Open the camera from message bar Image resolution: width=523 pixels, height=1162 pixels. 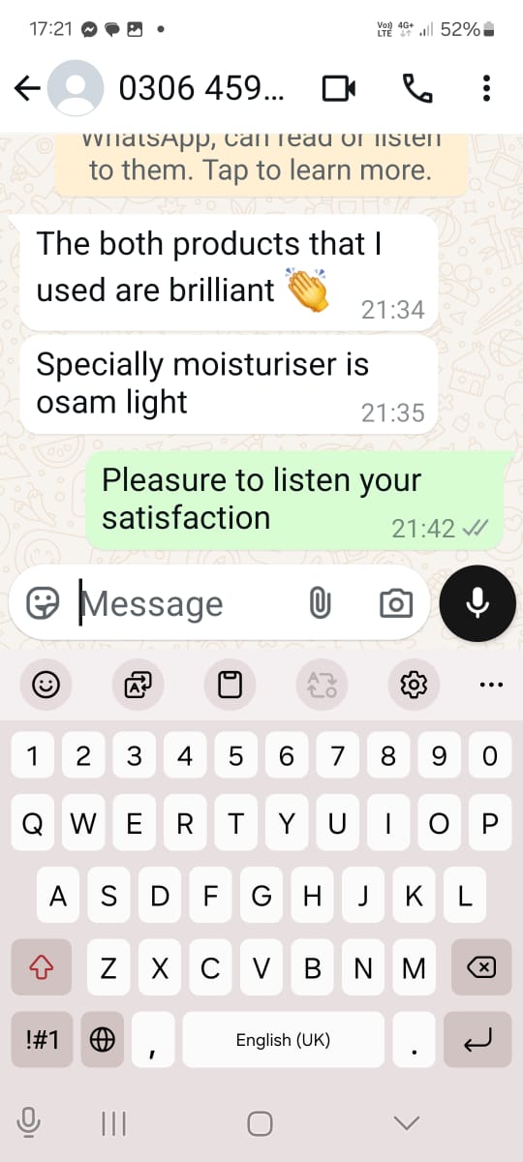pos(395,603)
